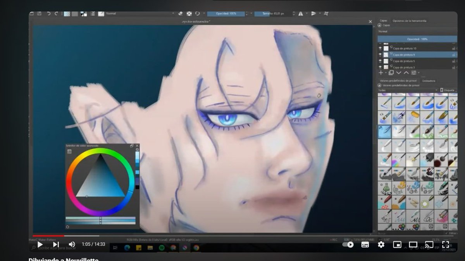465x261 pixels.
Task: Open Spotify from Windows taskbar
Action: coord(162,247)
